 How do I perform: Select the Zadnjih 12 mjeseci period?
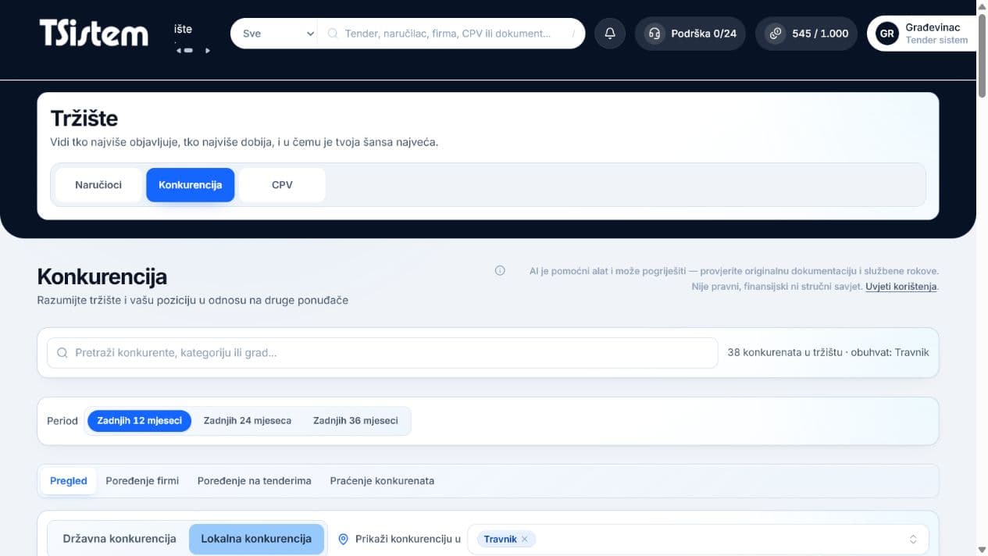[x=139, y=420]
